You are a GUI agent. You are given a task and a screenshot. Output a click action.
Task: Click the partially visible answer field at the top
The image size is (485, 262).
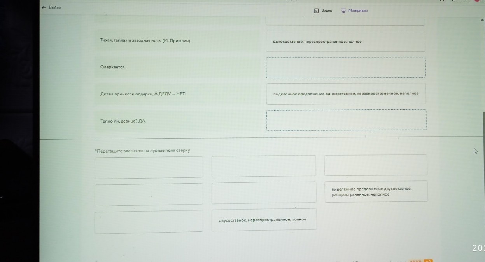tap(345, 21)
